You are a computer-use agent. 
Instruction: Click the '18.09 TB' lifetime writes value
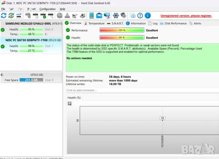[115, 84]
